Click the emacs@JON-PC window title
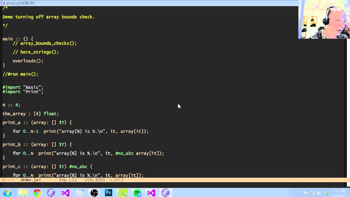The image size is (350, 197). (x=21, y=3)
